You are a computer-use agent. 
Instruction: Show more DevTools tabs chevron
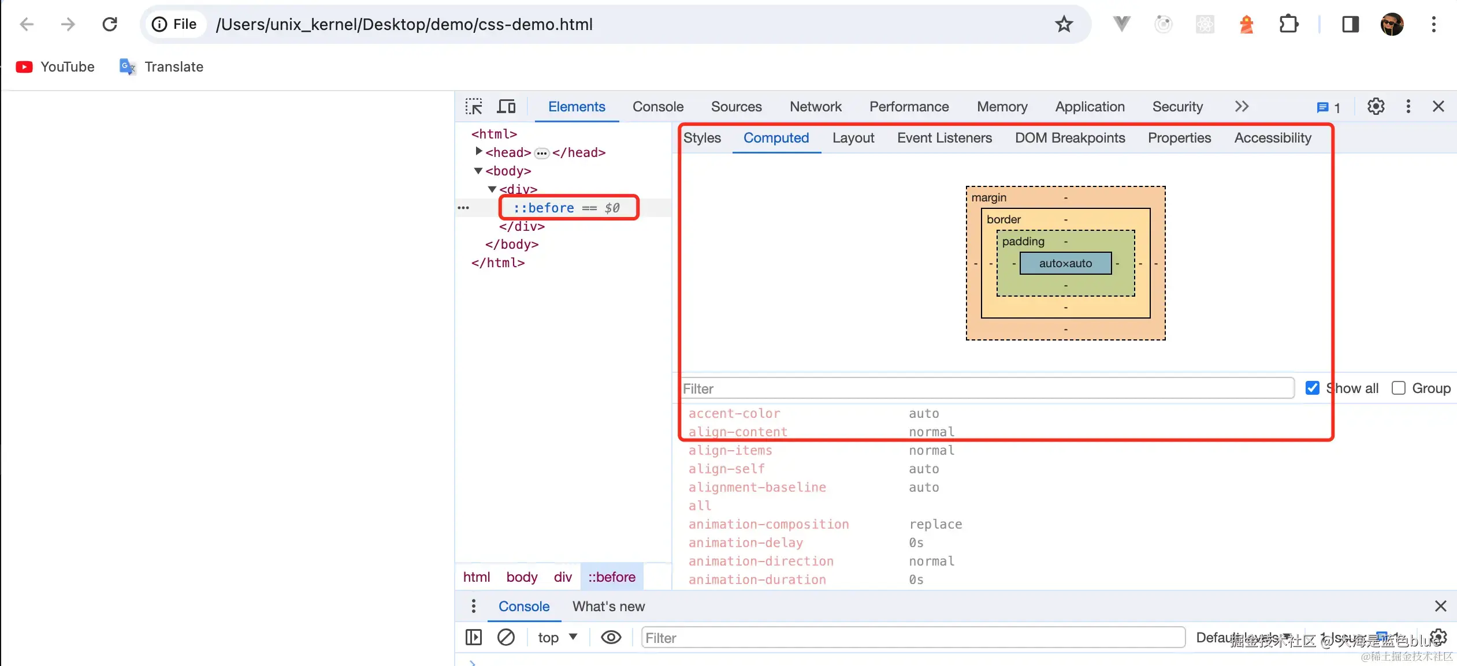(x=1242, y=107)
